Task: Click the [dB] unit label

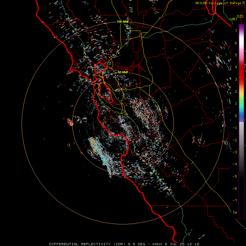Action: tap(233, 19)
